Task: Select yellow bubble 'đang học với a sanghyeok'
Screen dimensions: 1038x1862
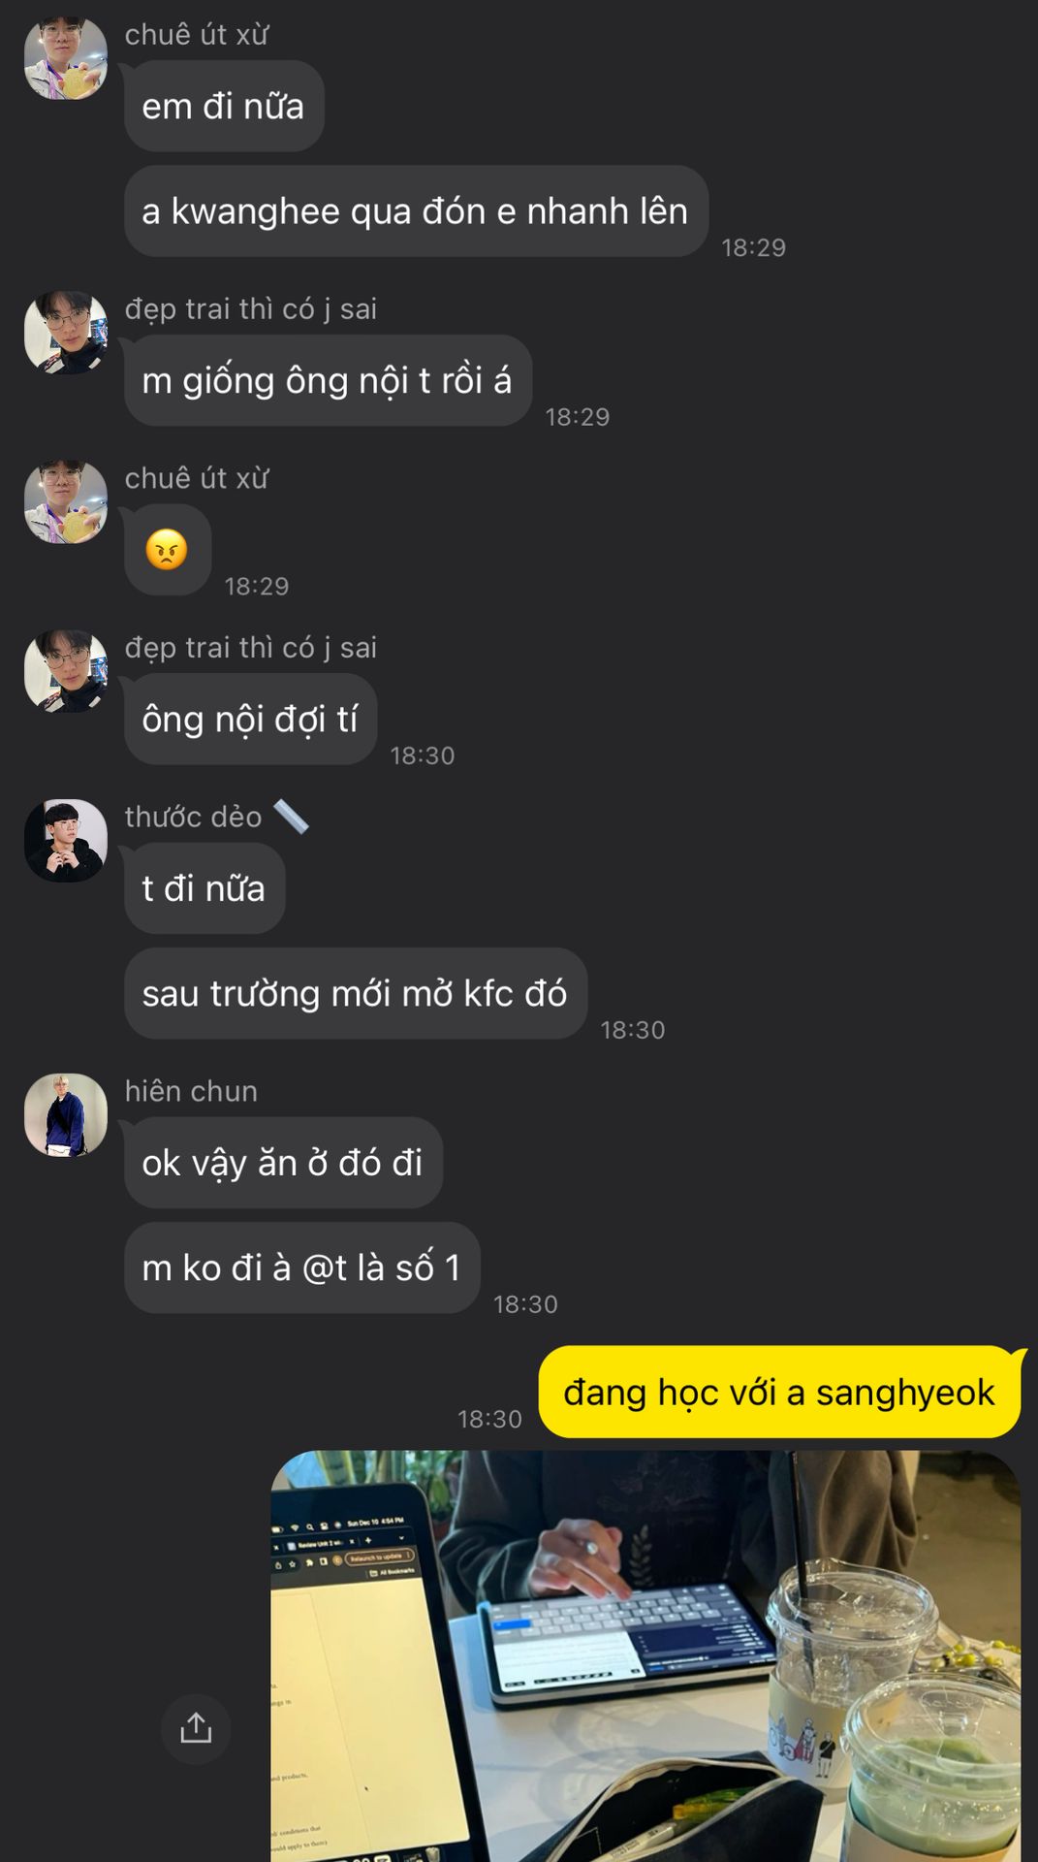Action: [779, 1392]
